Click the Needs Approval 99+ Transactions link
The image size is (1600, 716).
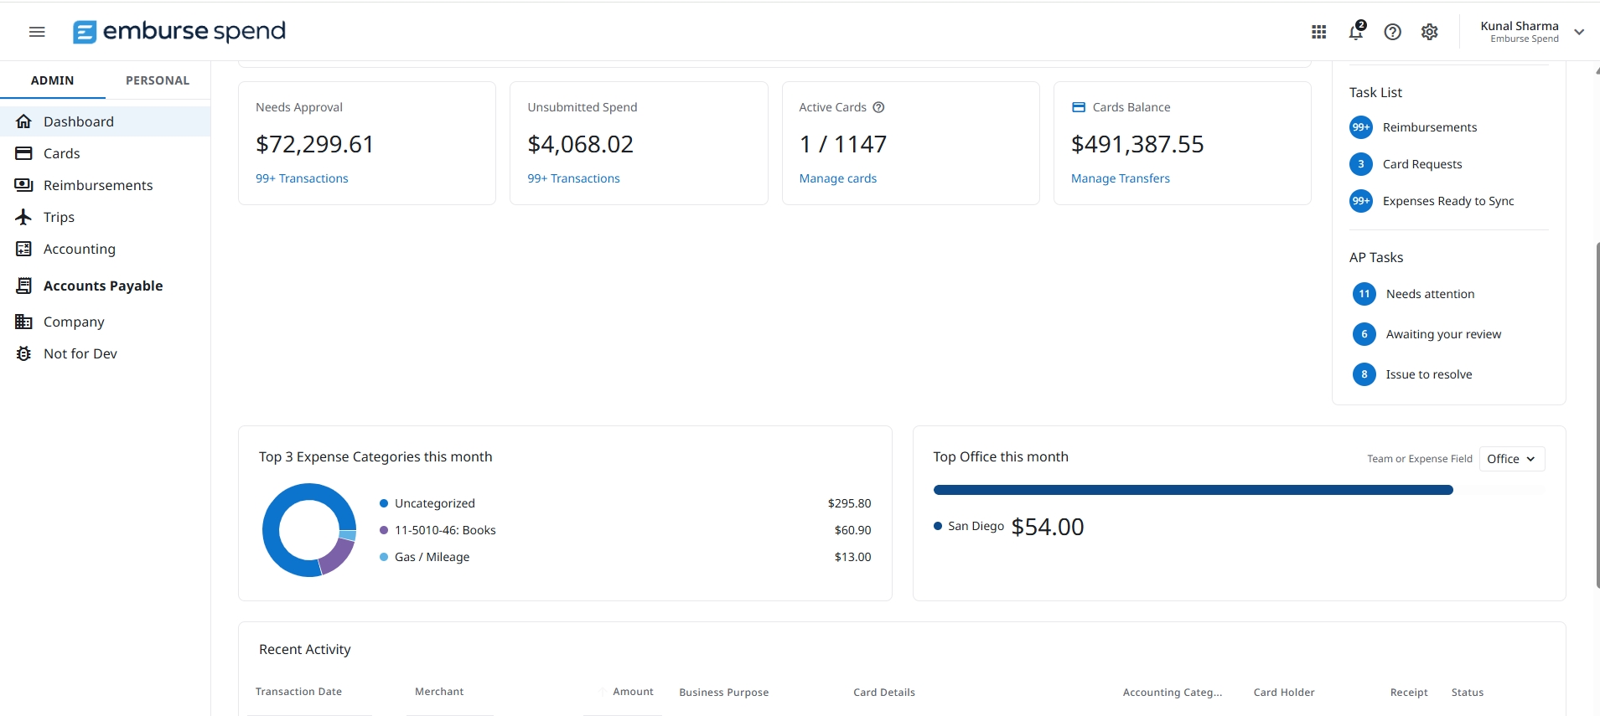coord(302,178)
